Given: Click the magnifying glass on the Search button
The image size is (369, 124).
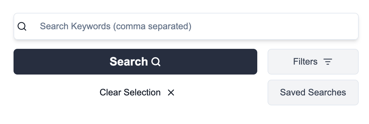Looking at the screenshot, I should (x=156, y=62).
